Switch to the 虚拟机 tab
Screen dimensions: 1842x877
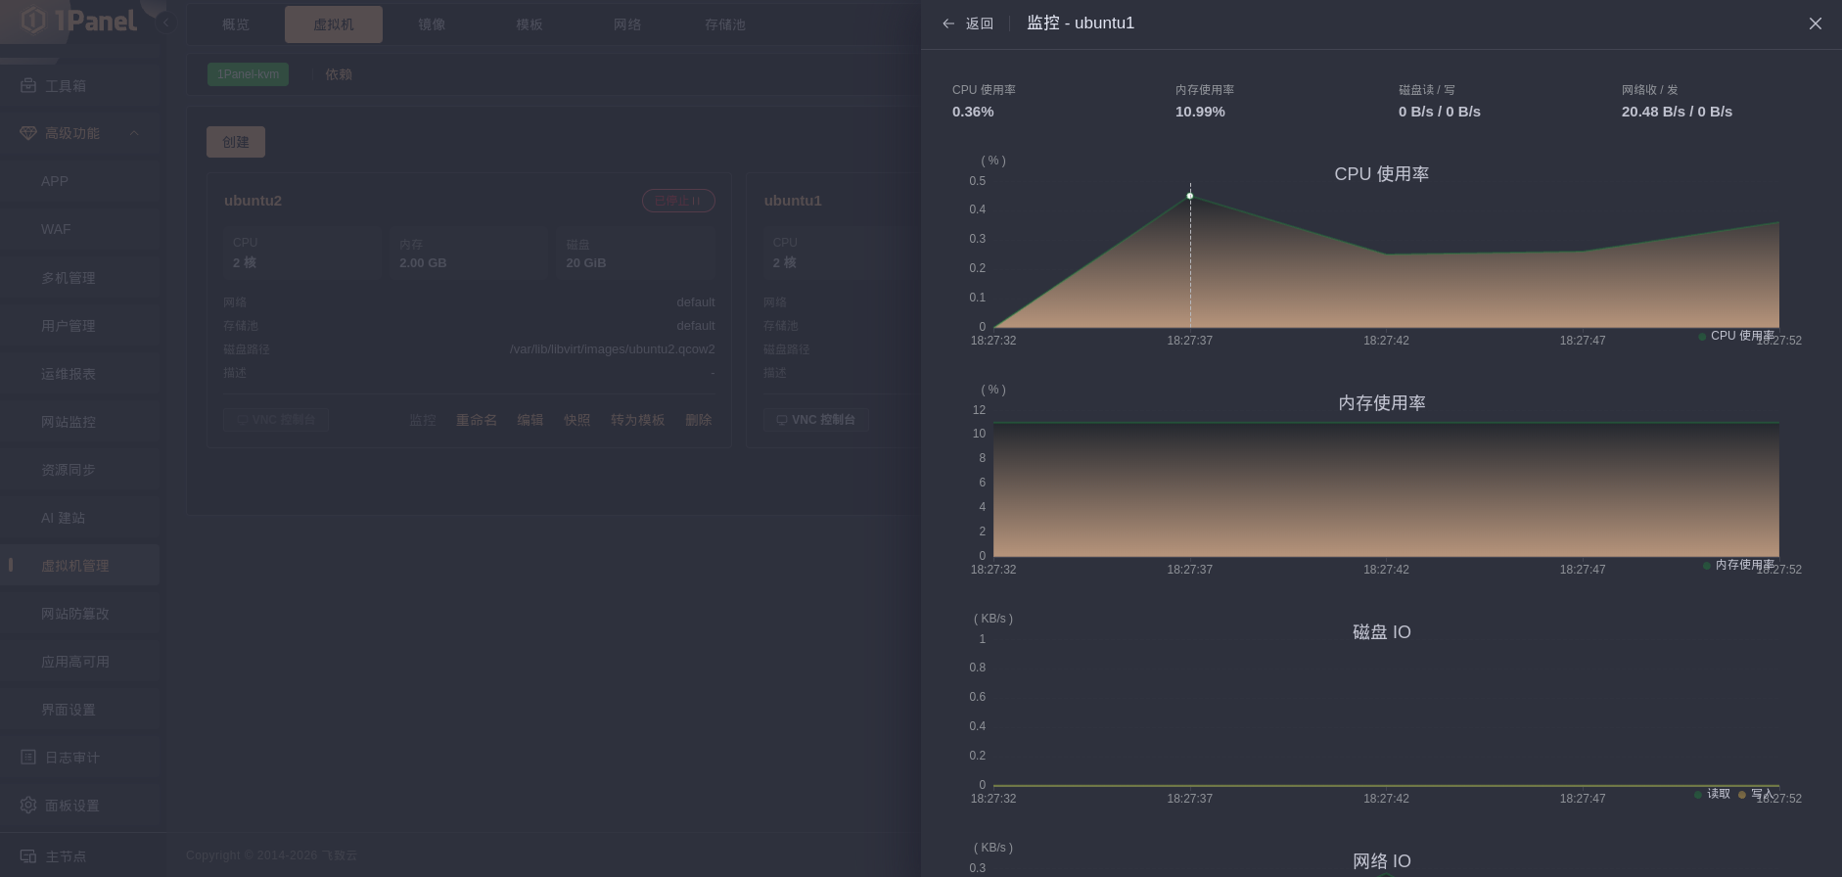(x=334, y=24)
